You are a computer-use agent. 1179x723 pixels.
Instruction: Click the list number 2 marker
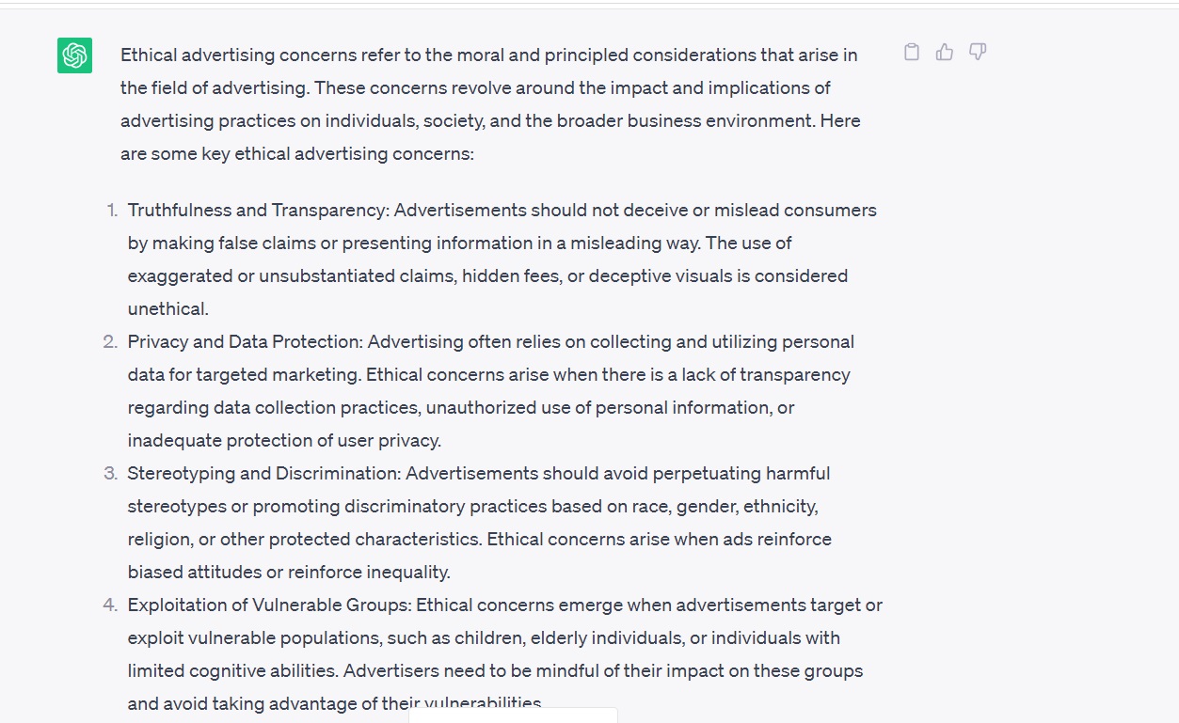tap(110, 342)
